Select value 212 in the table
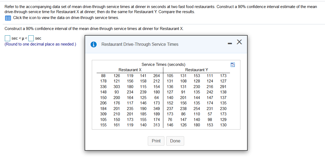The width and height of the screenshot is (325, 159). pyautogui.click(x=157, y=81)
